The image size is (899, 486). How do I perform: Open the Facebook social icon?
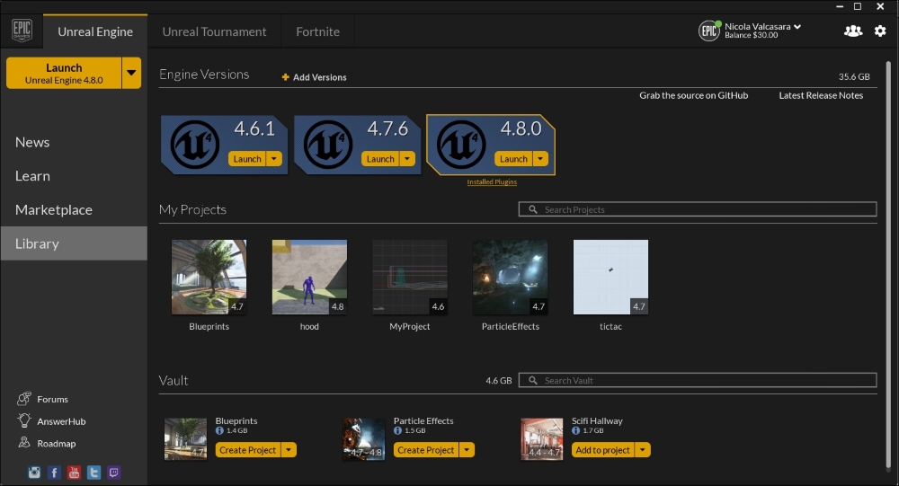tap(55, 473)
